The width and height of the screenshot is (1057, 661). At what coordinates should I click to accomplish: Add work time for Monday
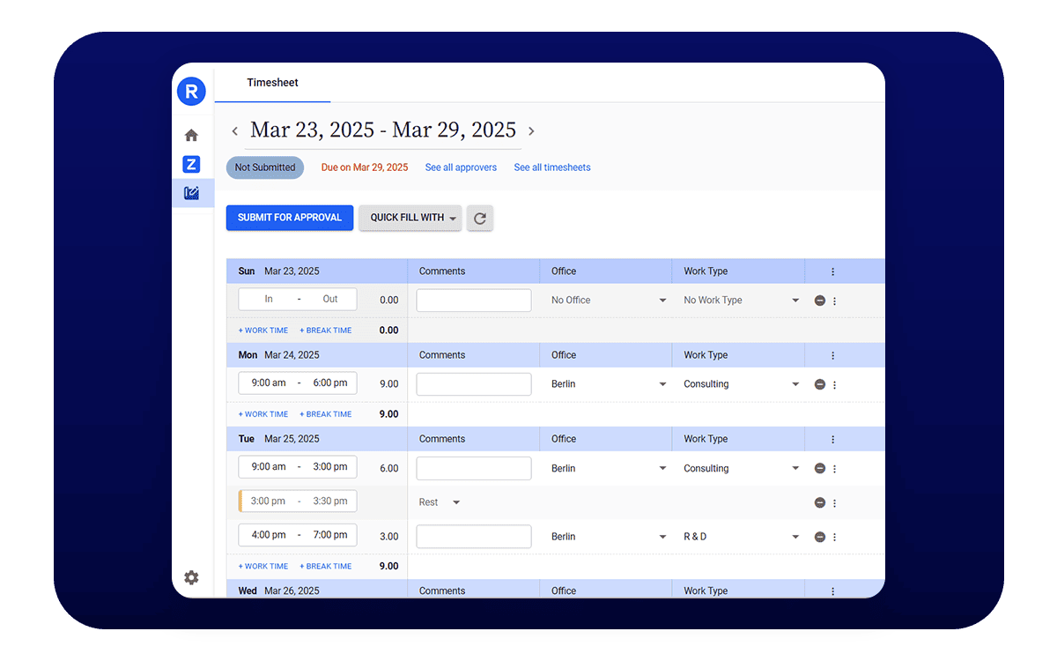point(263,414)
